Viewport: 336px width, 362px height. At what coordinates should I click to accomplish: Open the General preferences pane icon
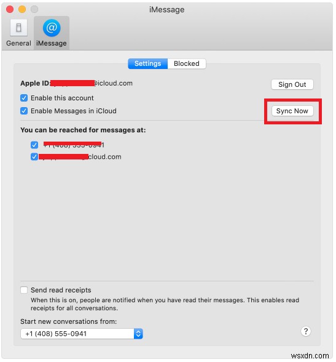click(18, 28)
